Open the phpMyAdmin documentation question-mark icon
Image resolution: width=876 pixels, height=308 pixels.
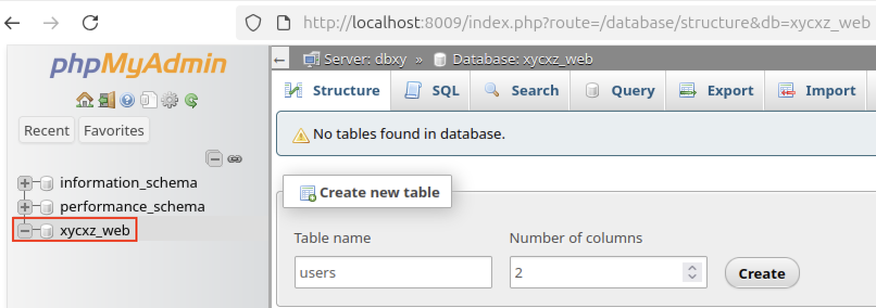pos(127,100)
